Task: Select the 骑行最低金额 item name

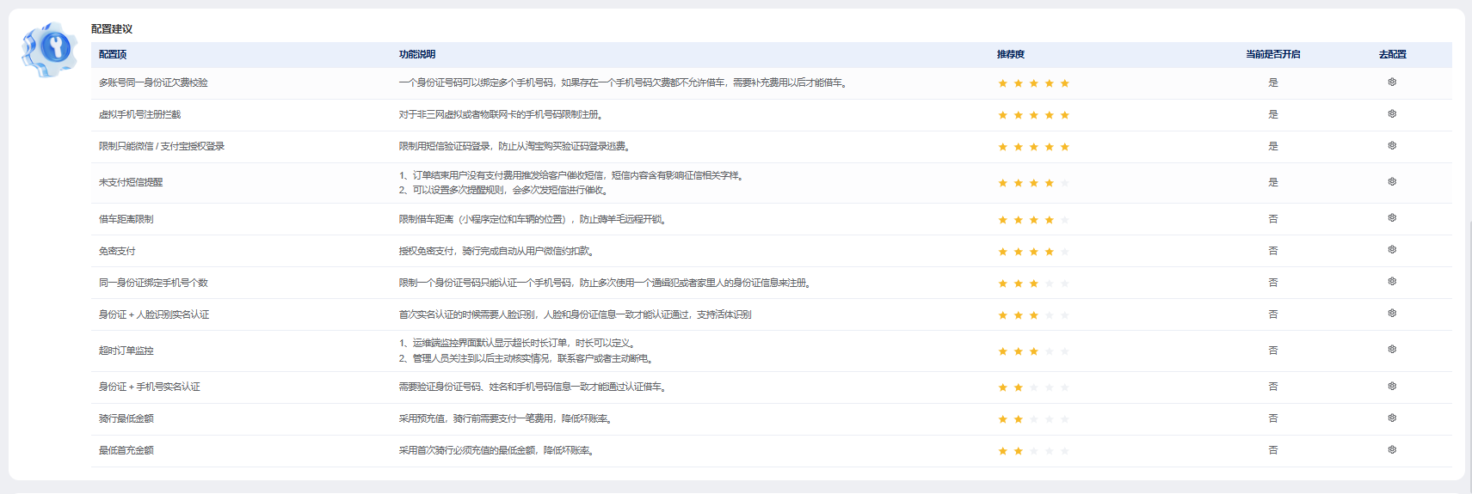Action: (126, 419)
